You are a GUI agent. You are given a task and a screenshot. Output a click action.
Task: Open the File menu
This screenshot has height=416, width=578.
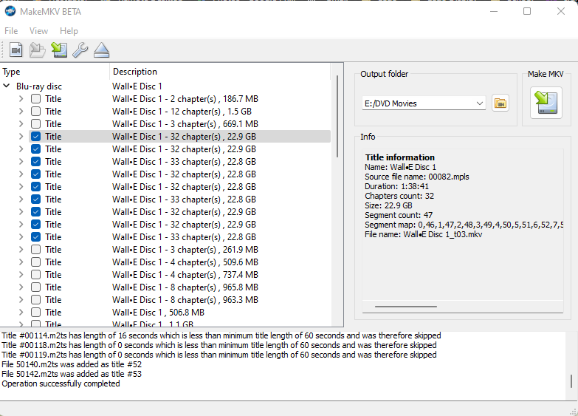(11, 31)
